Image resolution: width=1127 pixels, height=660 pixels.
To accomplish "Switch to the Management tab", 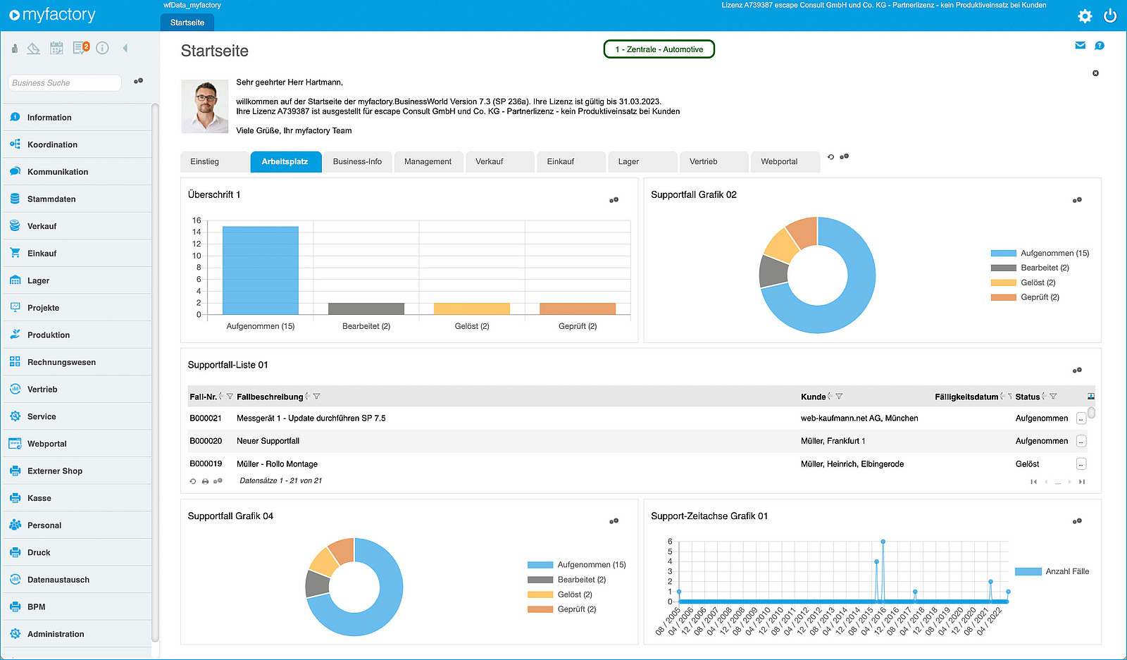I will tap(428, 162).
